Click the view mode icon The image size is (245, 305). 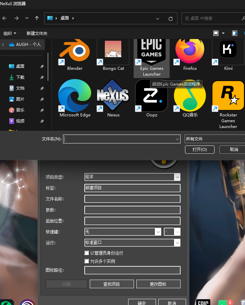[x=216, y=33]
